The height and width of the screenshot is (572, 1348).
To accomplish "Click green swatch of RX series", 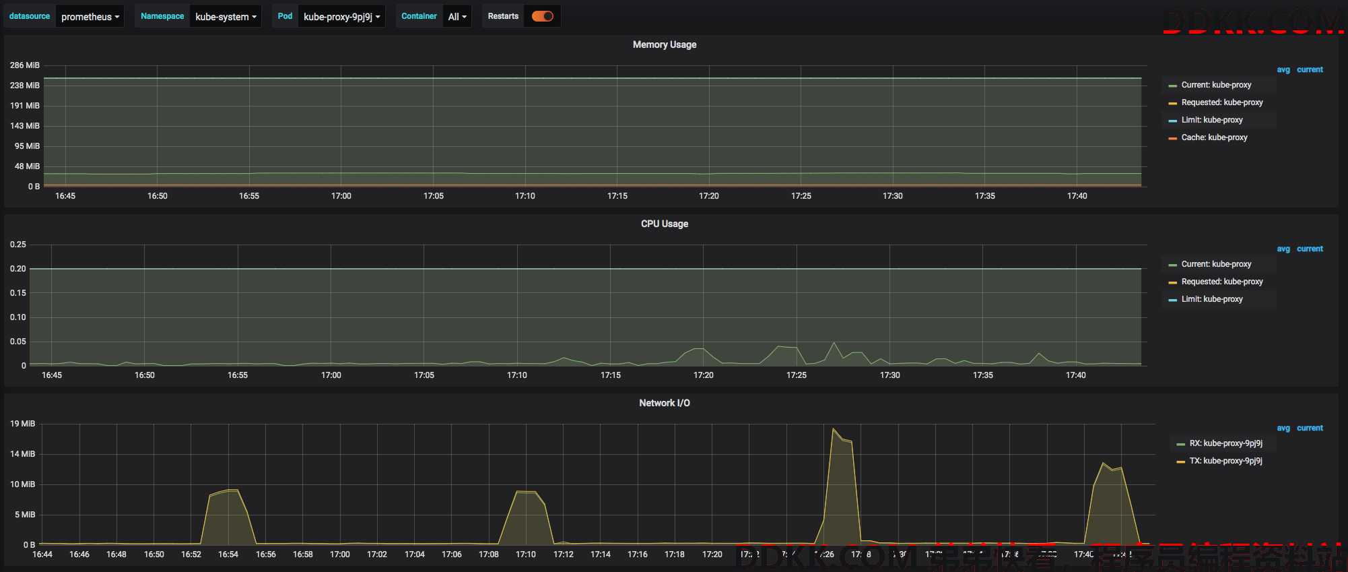I will (x=1181, y=444).
